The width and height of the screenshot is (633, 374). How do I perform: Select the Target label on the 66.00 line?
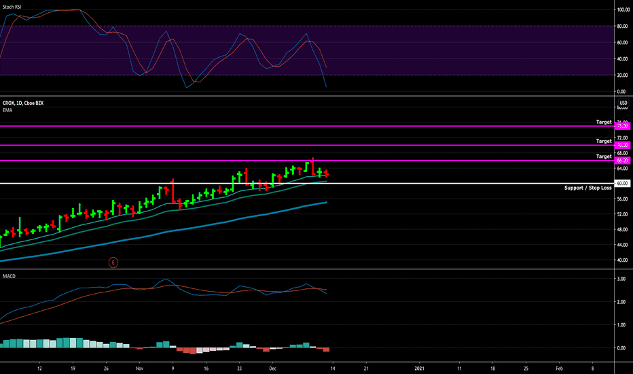pyautogui.click(x=604, y=156)
